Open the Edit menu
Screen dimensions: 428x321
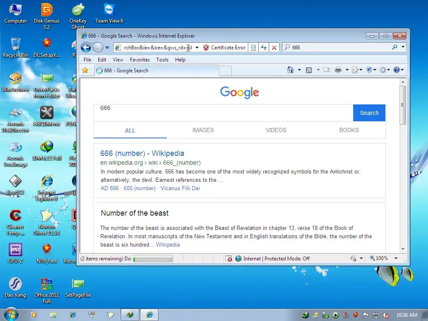pyautogui.click(x=102, y=59)
